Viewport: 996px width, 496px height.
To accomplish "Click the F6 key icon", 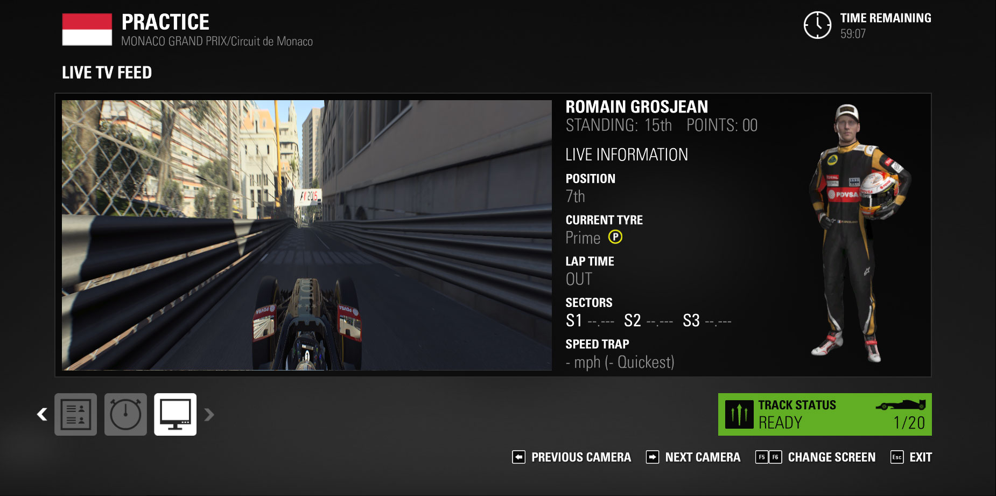I will (x=775, y=457).
